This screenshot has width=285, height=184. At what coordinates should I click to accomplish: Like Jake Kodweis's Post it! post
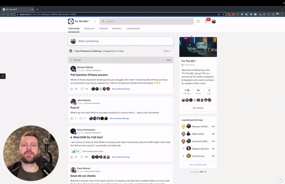pyautogui.click(x=72, y=118)
